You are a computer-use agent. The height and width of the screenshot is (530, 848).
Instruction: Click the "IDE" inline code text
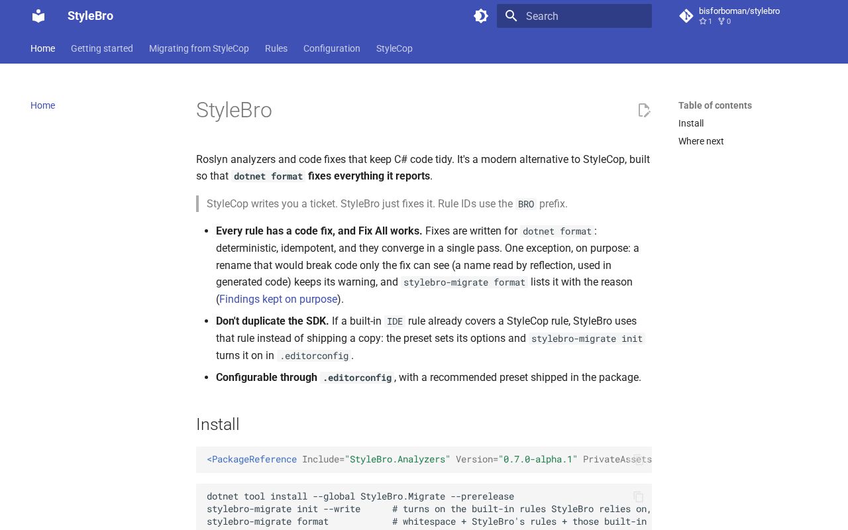[395, 321]
